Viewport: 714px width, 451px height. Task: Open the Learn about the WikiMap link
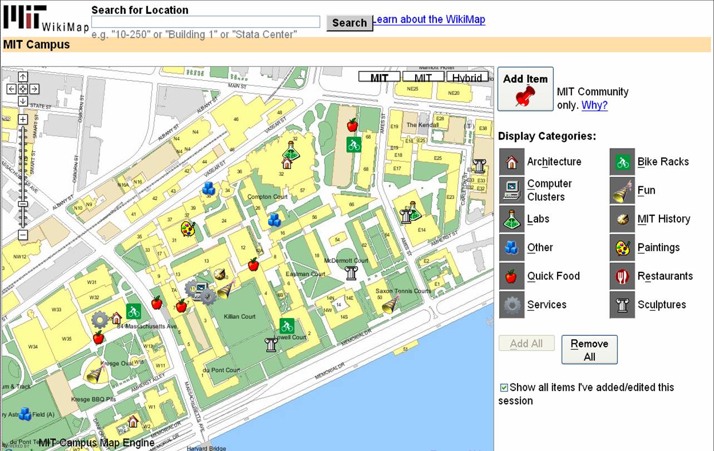[428, 19]
